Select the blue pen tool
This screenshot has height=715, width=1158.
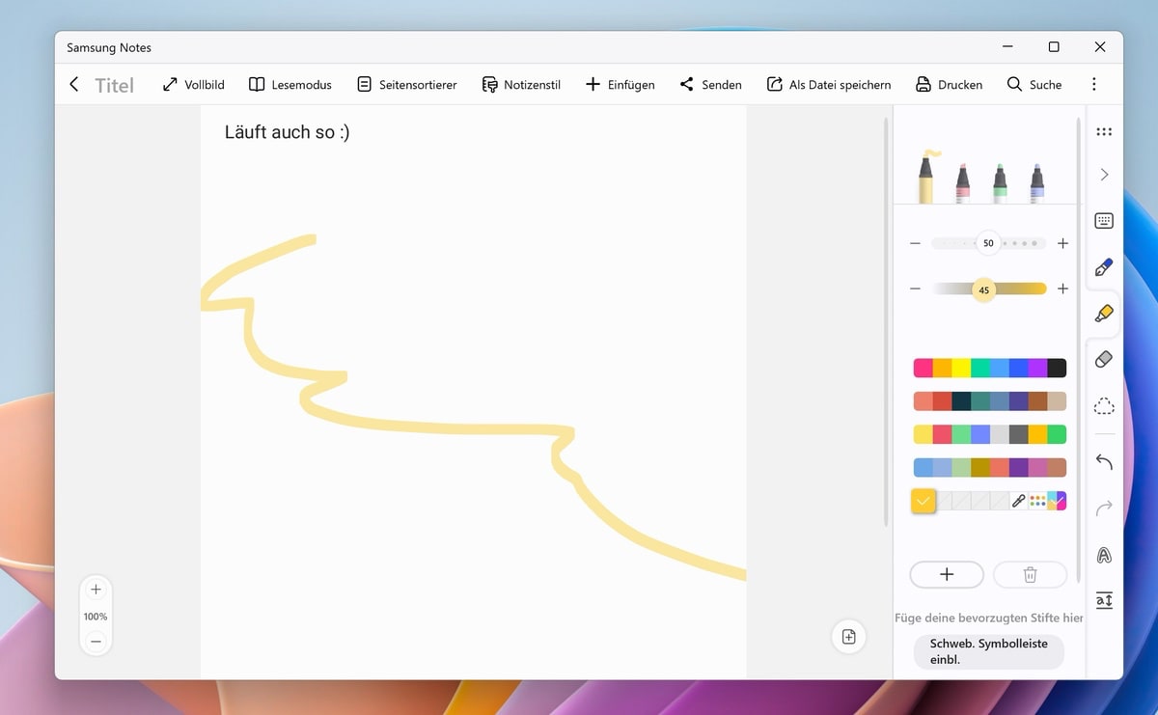pyautogui.click(x=1104, y=267)
